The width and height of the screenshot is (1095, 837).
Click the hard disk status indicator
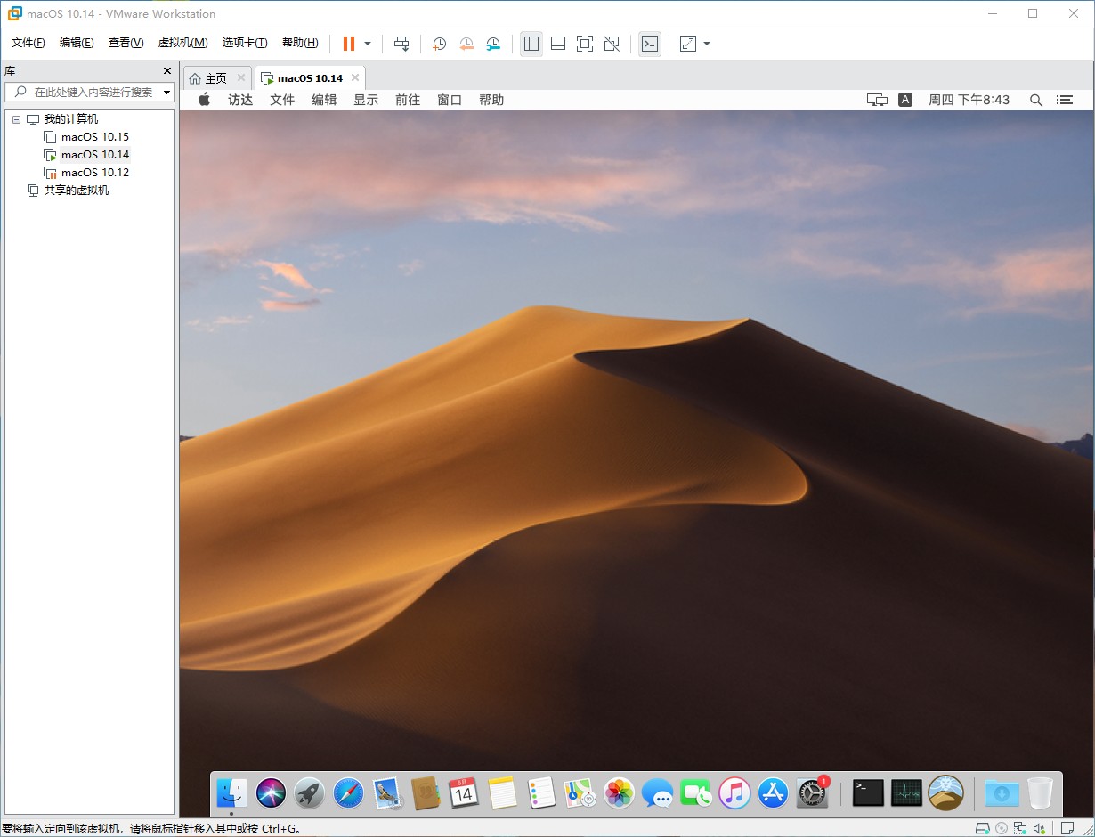point(983,829)
